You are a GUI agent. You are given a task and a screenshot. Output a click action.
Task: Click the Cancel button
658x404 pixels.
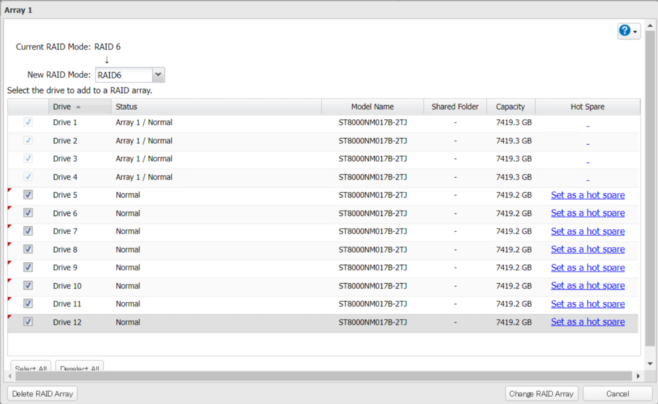[x=617, y=394]
